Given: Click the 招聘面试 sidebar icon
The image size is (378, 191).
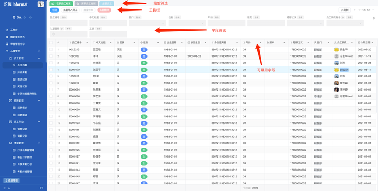Looking at the screenshot, I should coord(14,115).
